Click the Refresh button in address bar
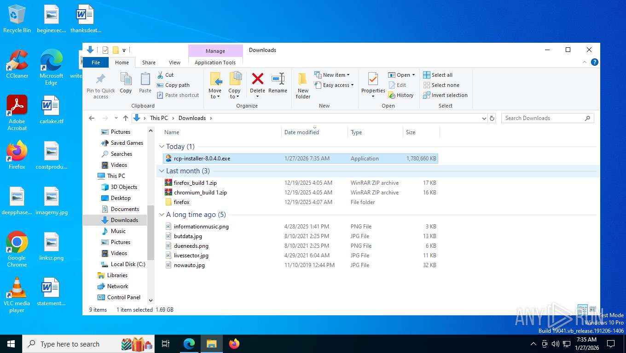The width and height of the screenshot is (626, 353). (x=492, y=118)
